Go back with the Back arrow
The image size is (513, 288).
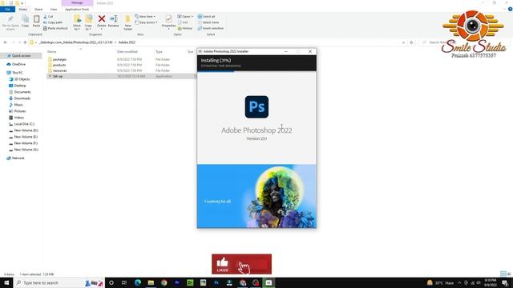[x=6, y=42]
